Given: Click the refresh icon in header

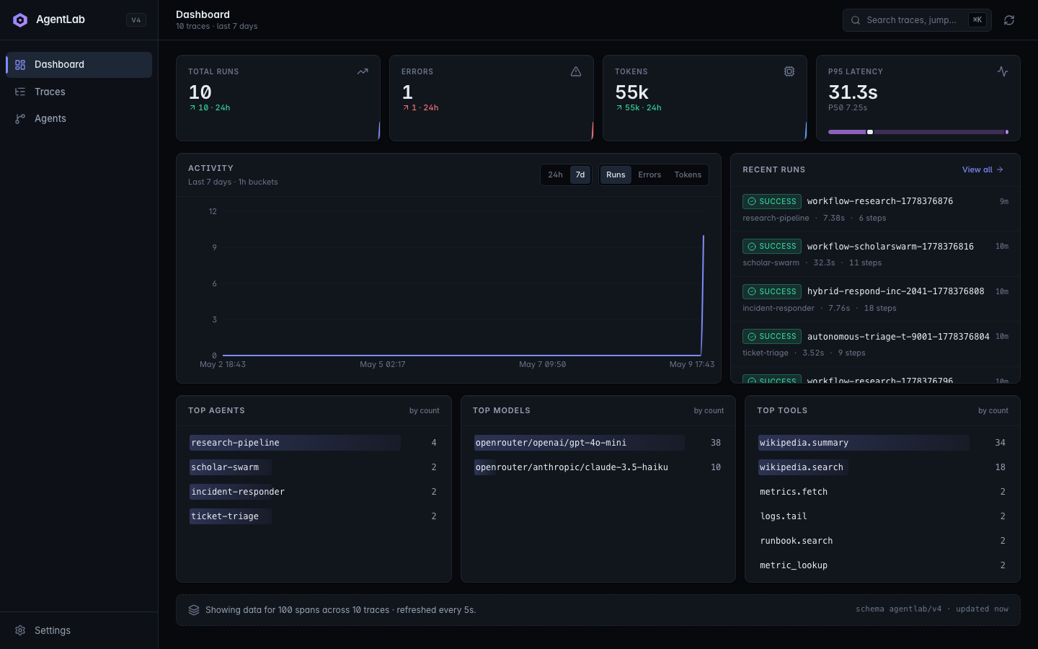Looking at the screenshot, I should [1009, 20].
